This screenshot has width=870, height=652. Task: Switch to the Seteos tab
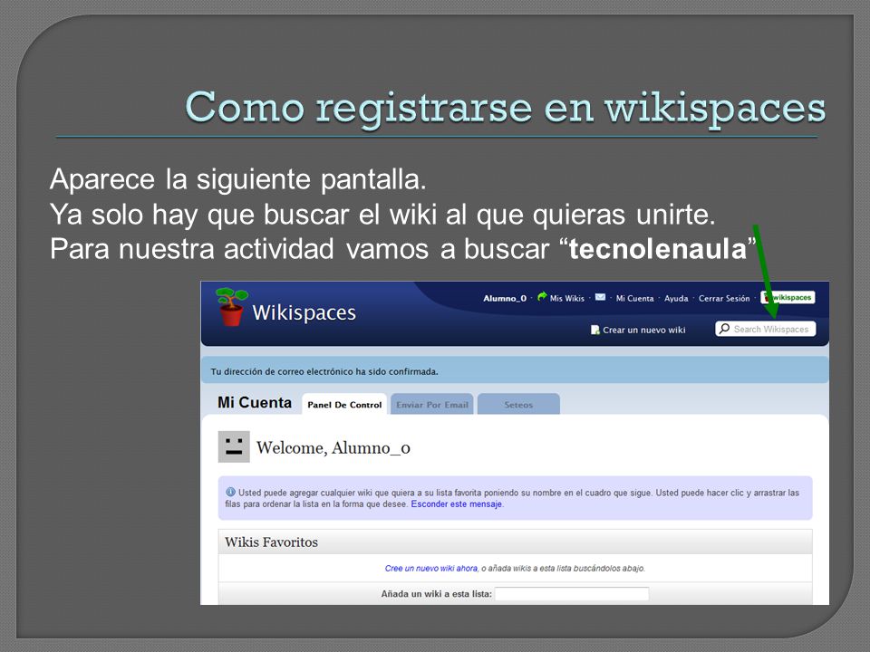tap(518, 404)
